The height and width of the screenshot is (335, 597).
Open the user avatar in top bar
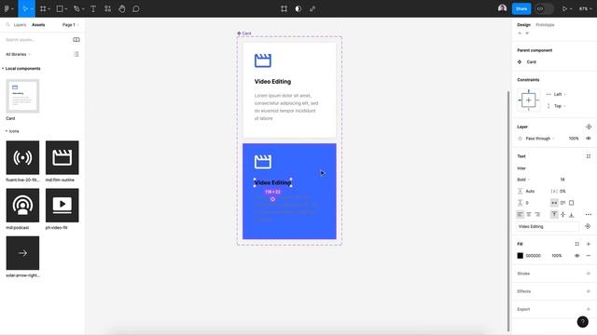502,8
